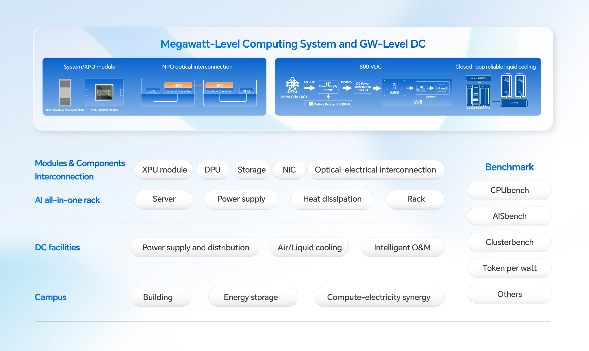Choose Optical-electrical interconnection
This screenshot has width=589, height=351.
[x=376, y=170]
